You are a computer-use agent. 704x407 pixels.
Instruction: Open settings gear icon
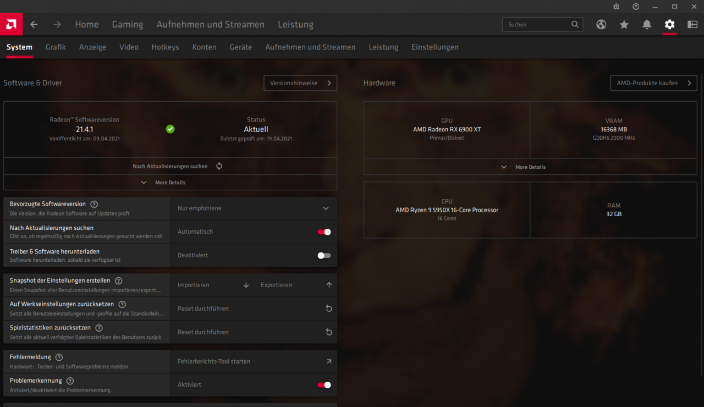click(x=669, y=24)
